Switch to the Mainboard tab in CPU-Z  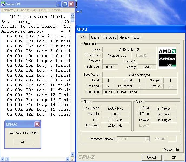coord(109,37)
